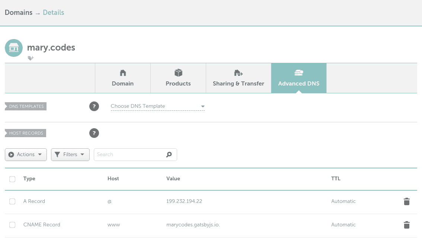Image resolution: width=422 pixels, height=239 pixels.
Task: Click the Host column header
Action: 113,178
